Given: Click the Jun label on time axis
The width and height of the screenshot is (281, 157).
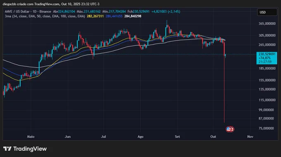Looking at the screenshot, I should (x=67, y=137).
